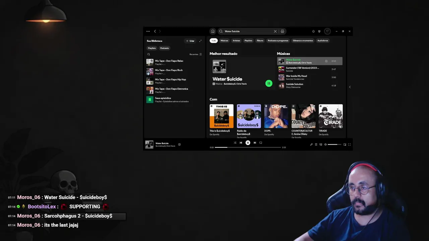Skip to the previous track
This screenshot has width=429, height=241.
pyautogui.click(x=241, y=143)
